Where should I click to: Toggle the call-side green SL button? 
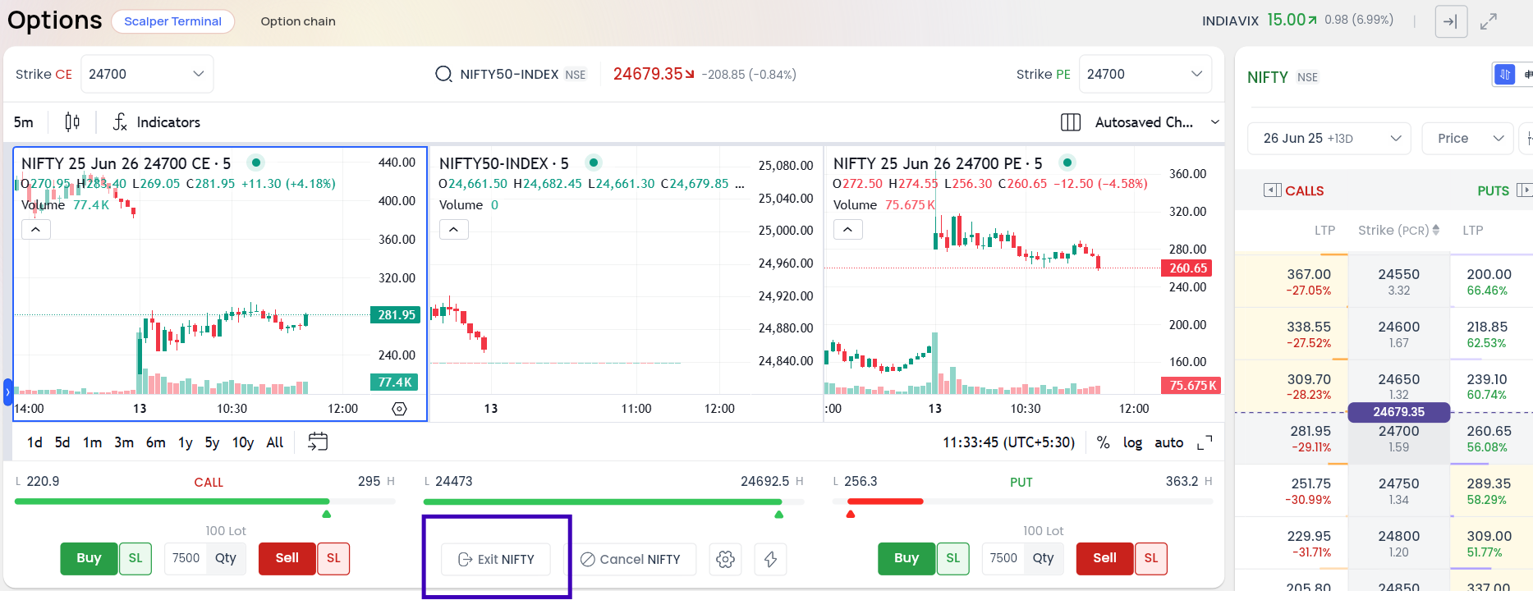[x=135, y=558]
